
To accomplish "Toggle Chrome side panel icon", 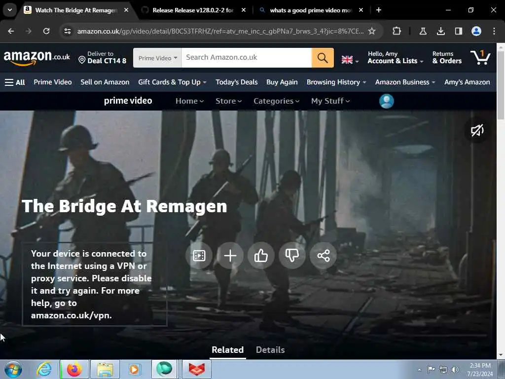I will click(x=458, y=31).
